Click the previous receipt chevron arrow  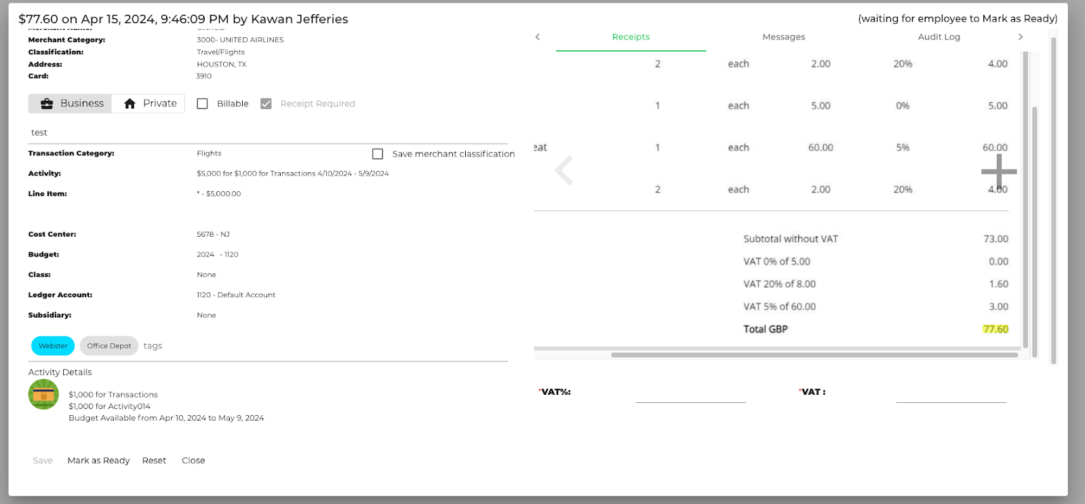564,170
